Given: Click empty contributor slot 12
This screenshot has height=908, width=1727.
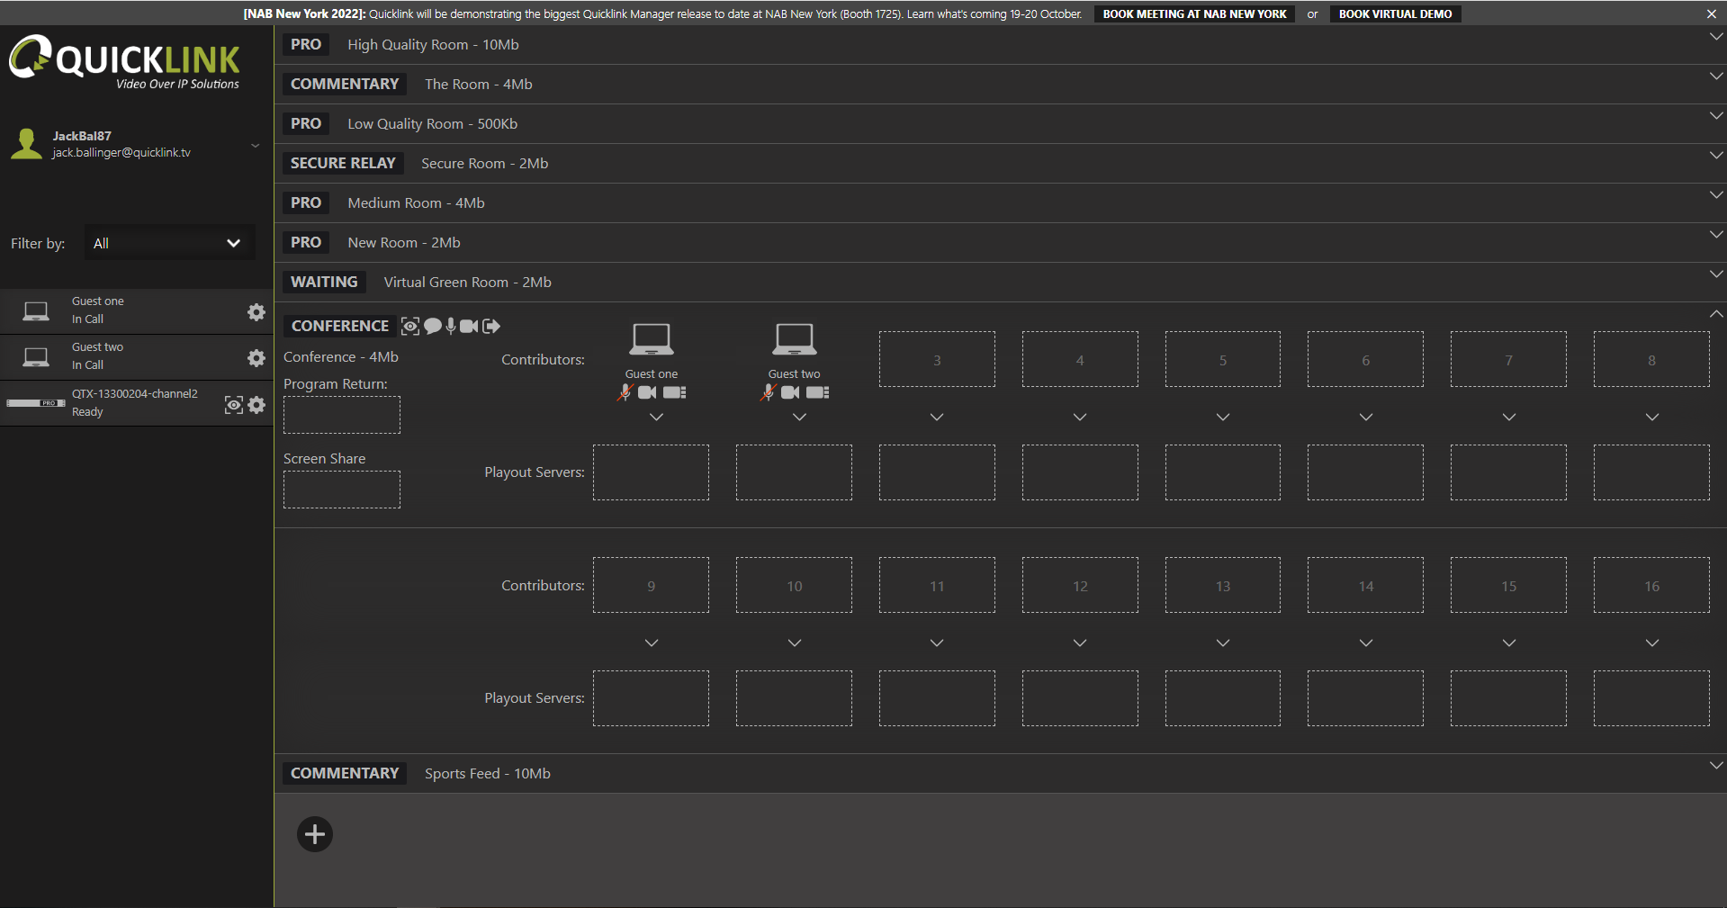Looking at the screenshot, I should (x=1080, y=586).
